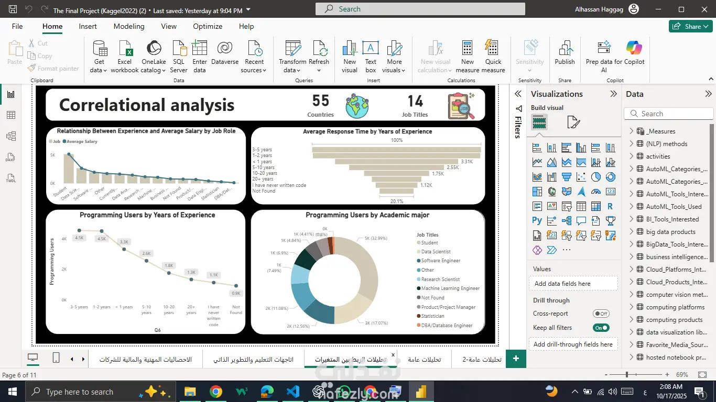Open the Copilot icon in ribbon
The width and height of the screenshot is (716, 402).
tap(634, 48)
